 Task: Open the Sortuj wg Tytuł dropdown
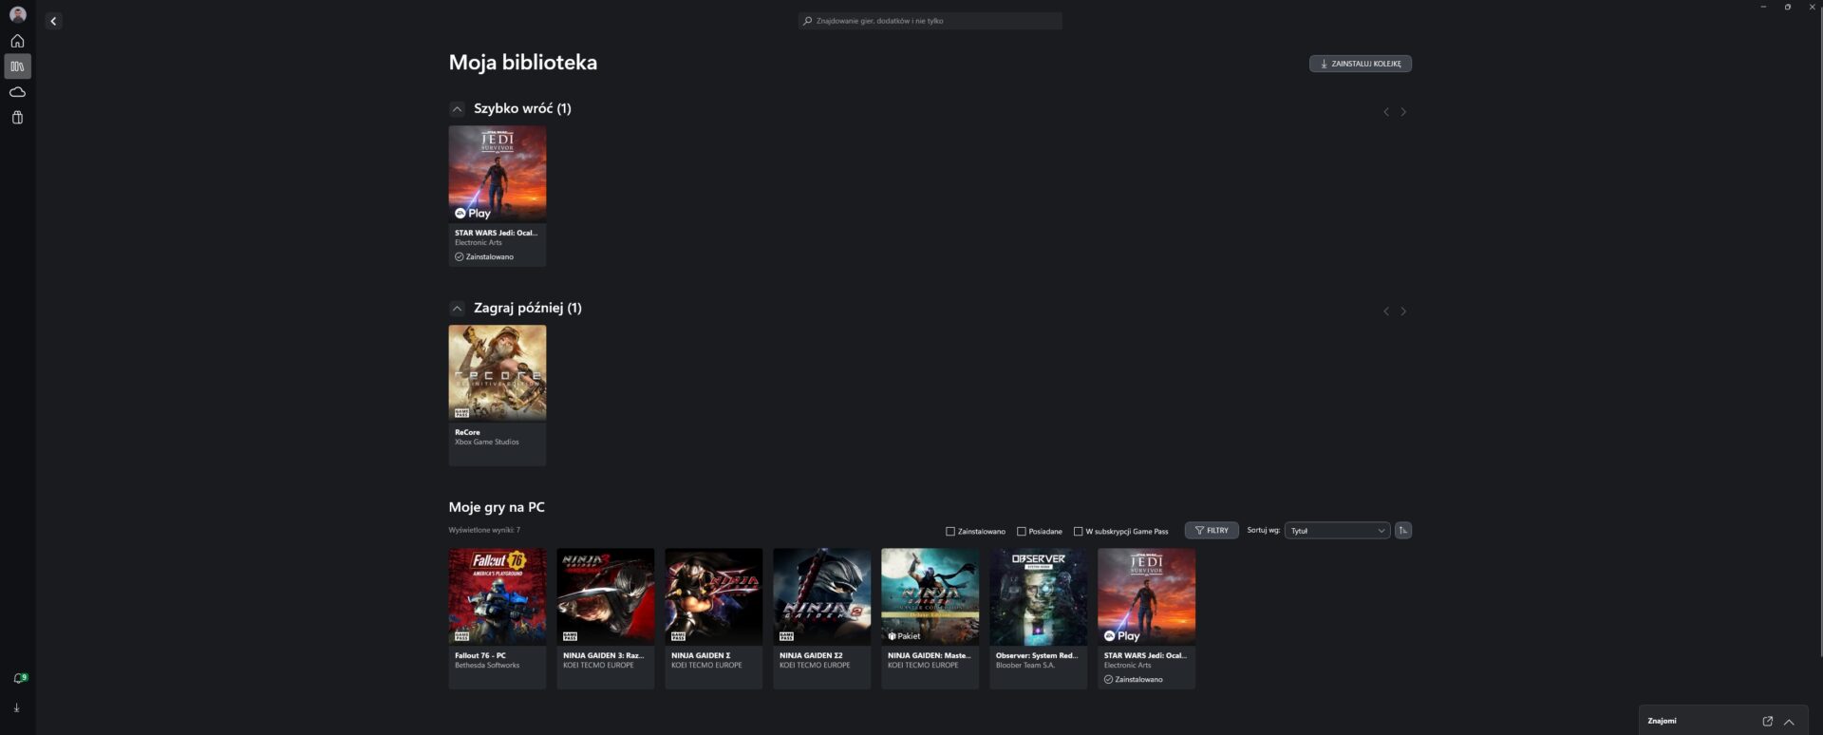click(x=1337, y=531)
